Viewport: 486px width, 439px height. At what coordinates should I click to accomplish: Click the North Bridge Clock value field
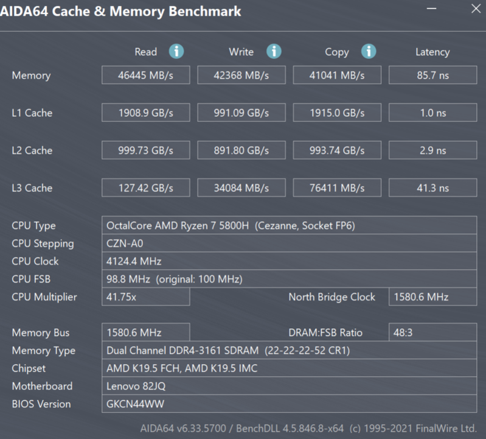pyautogui.click(x=432, y=297)
